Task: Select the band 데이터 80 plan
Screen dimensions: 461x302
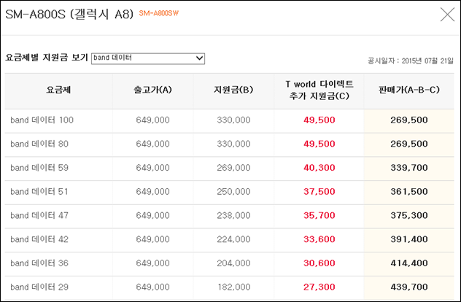Action: (x=39, y=144)
